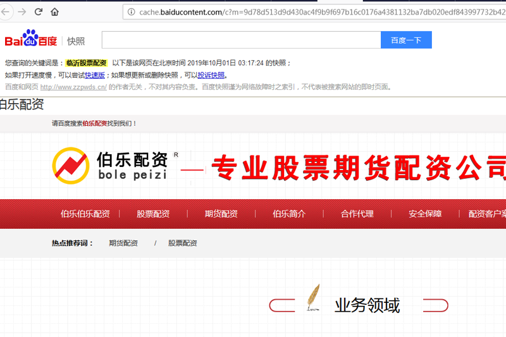Open the 配资客户 navigation menu item

pyautogui.click(x=487, y=214)
